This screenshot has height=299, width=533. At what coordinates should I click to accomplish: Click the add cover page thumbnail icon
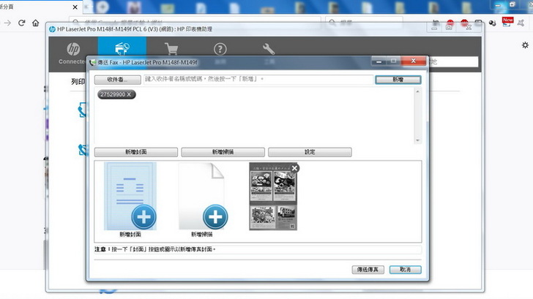point(130,196)
